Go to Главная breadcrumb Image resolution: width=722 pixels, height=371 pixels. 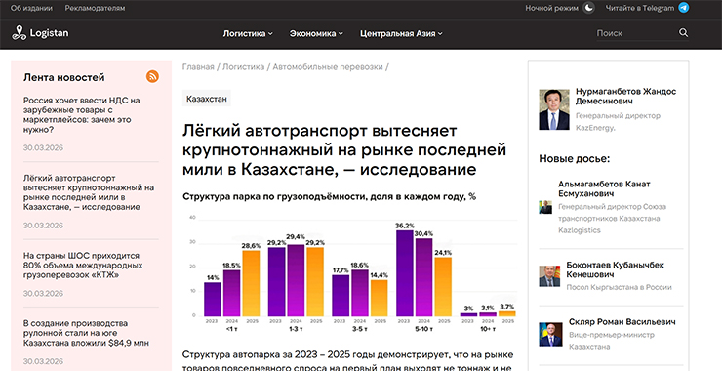tap(198, 67)
